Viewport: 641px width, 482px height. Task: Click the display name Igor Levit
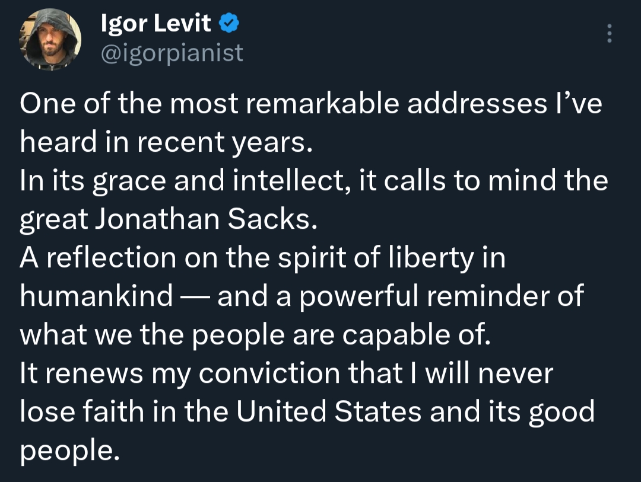click(x=156, y=24)
